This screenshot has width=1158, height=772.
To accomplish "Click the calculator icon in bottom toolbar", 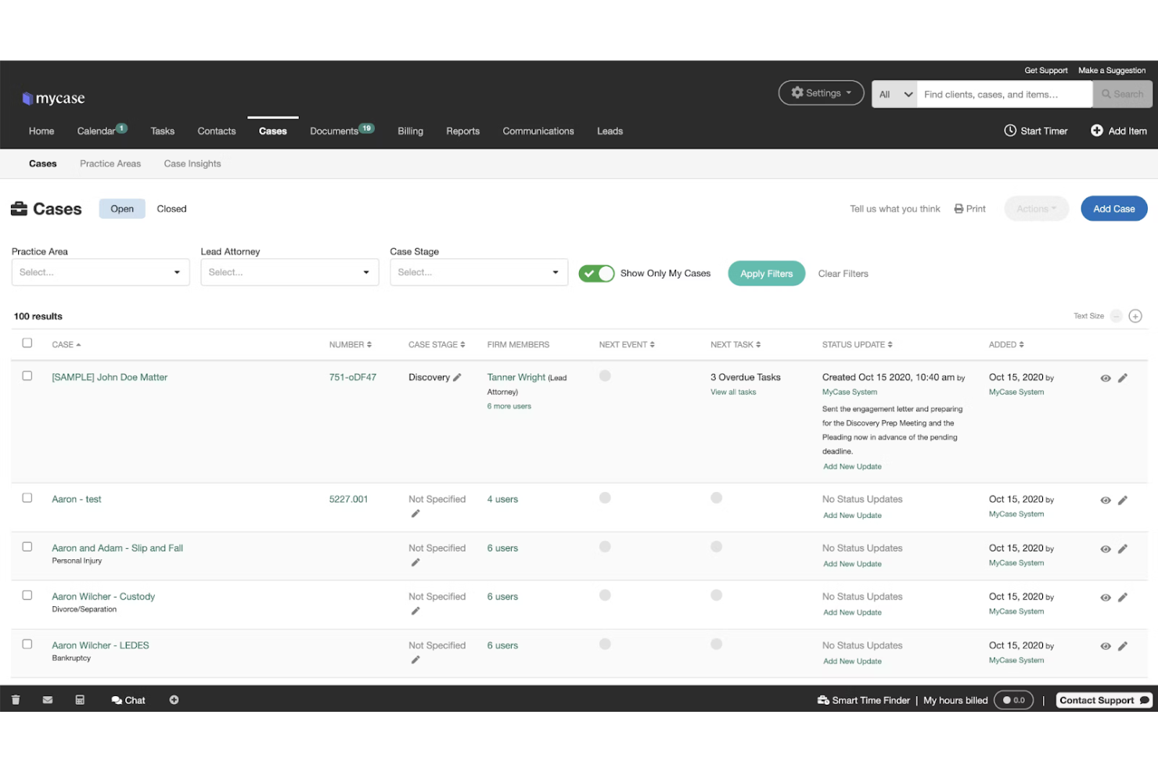I will (79, 699).
